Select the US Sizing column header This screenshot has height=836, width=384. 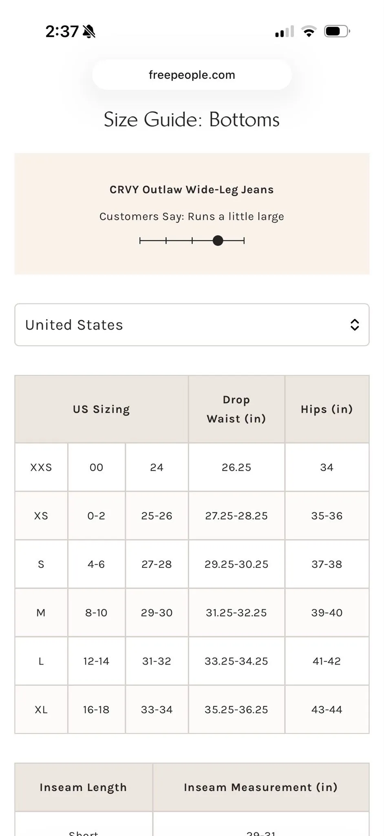(102, 409)
